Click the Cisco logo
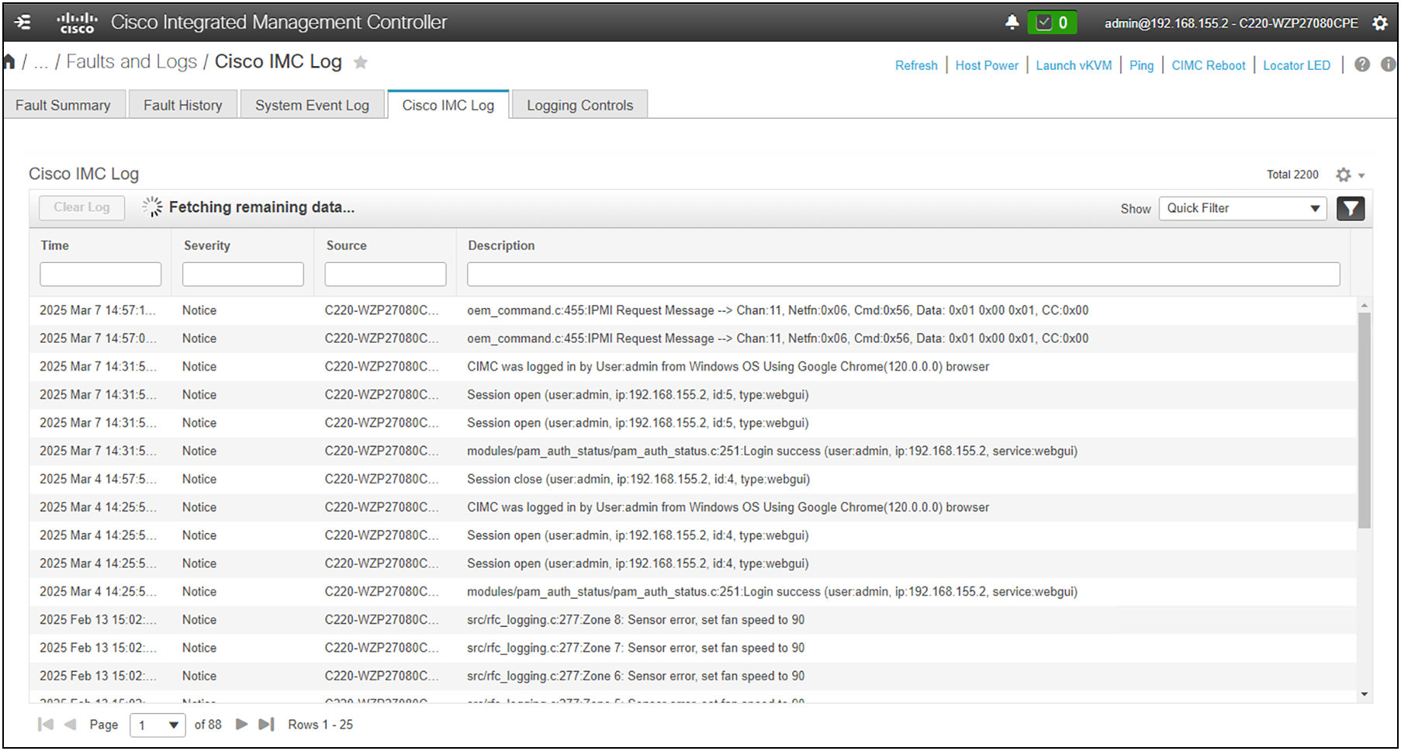Viewport: 1401px width, 751px height. [x=77, y=22]
